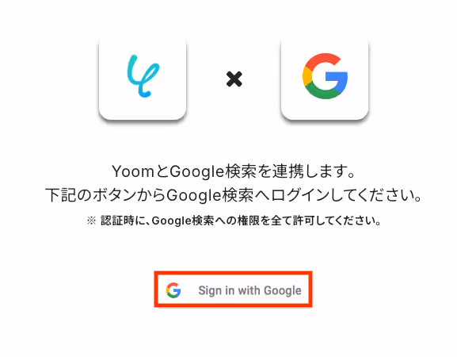457x357 pixels.
Task: Click the "Sign in with Google" text label
Action: (x=249, y=290)
